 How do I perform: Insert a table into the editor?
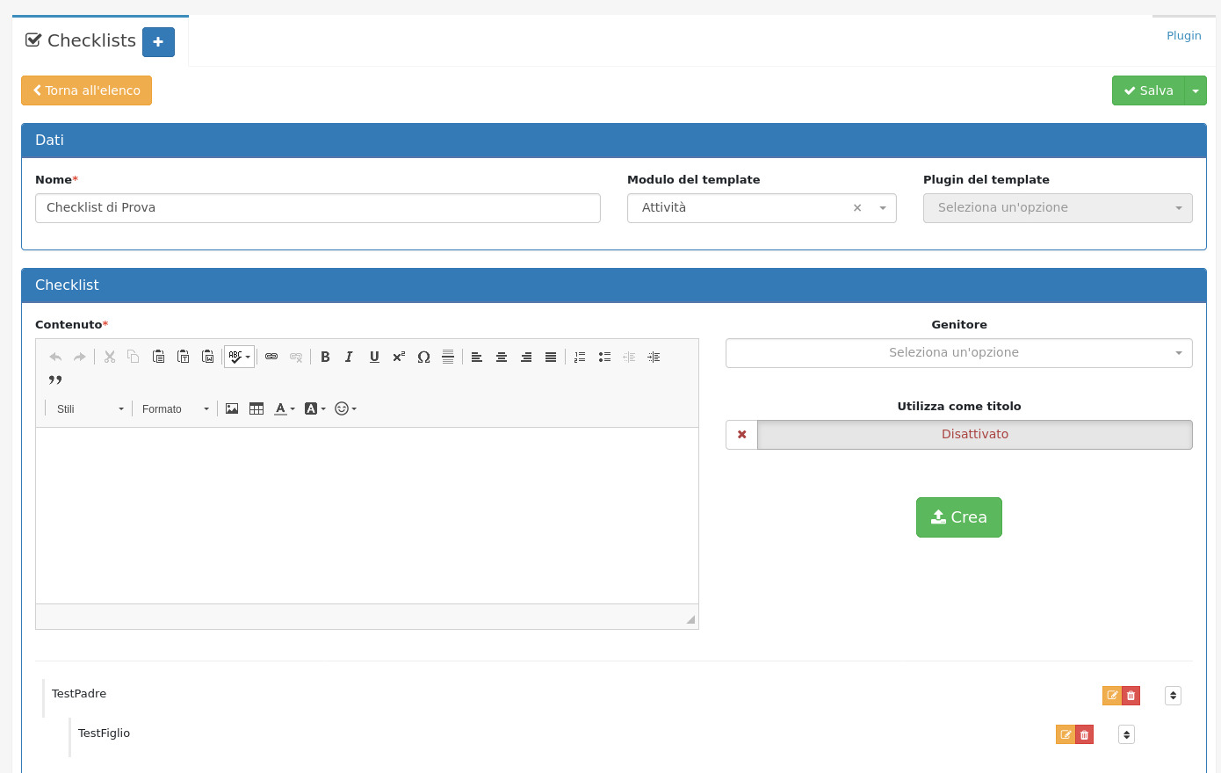coord(256,408)
